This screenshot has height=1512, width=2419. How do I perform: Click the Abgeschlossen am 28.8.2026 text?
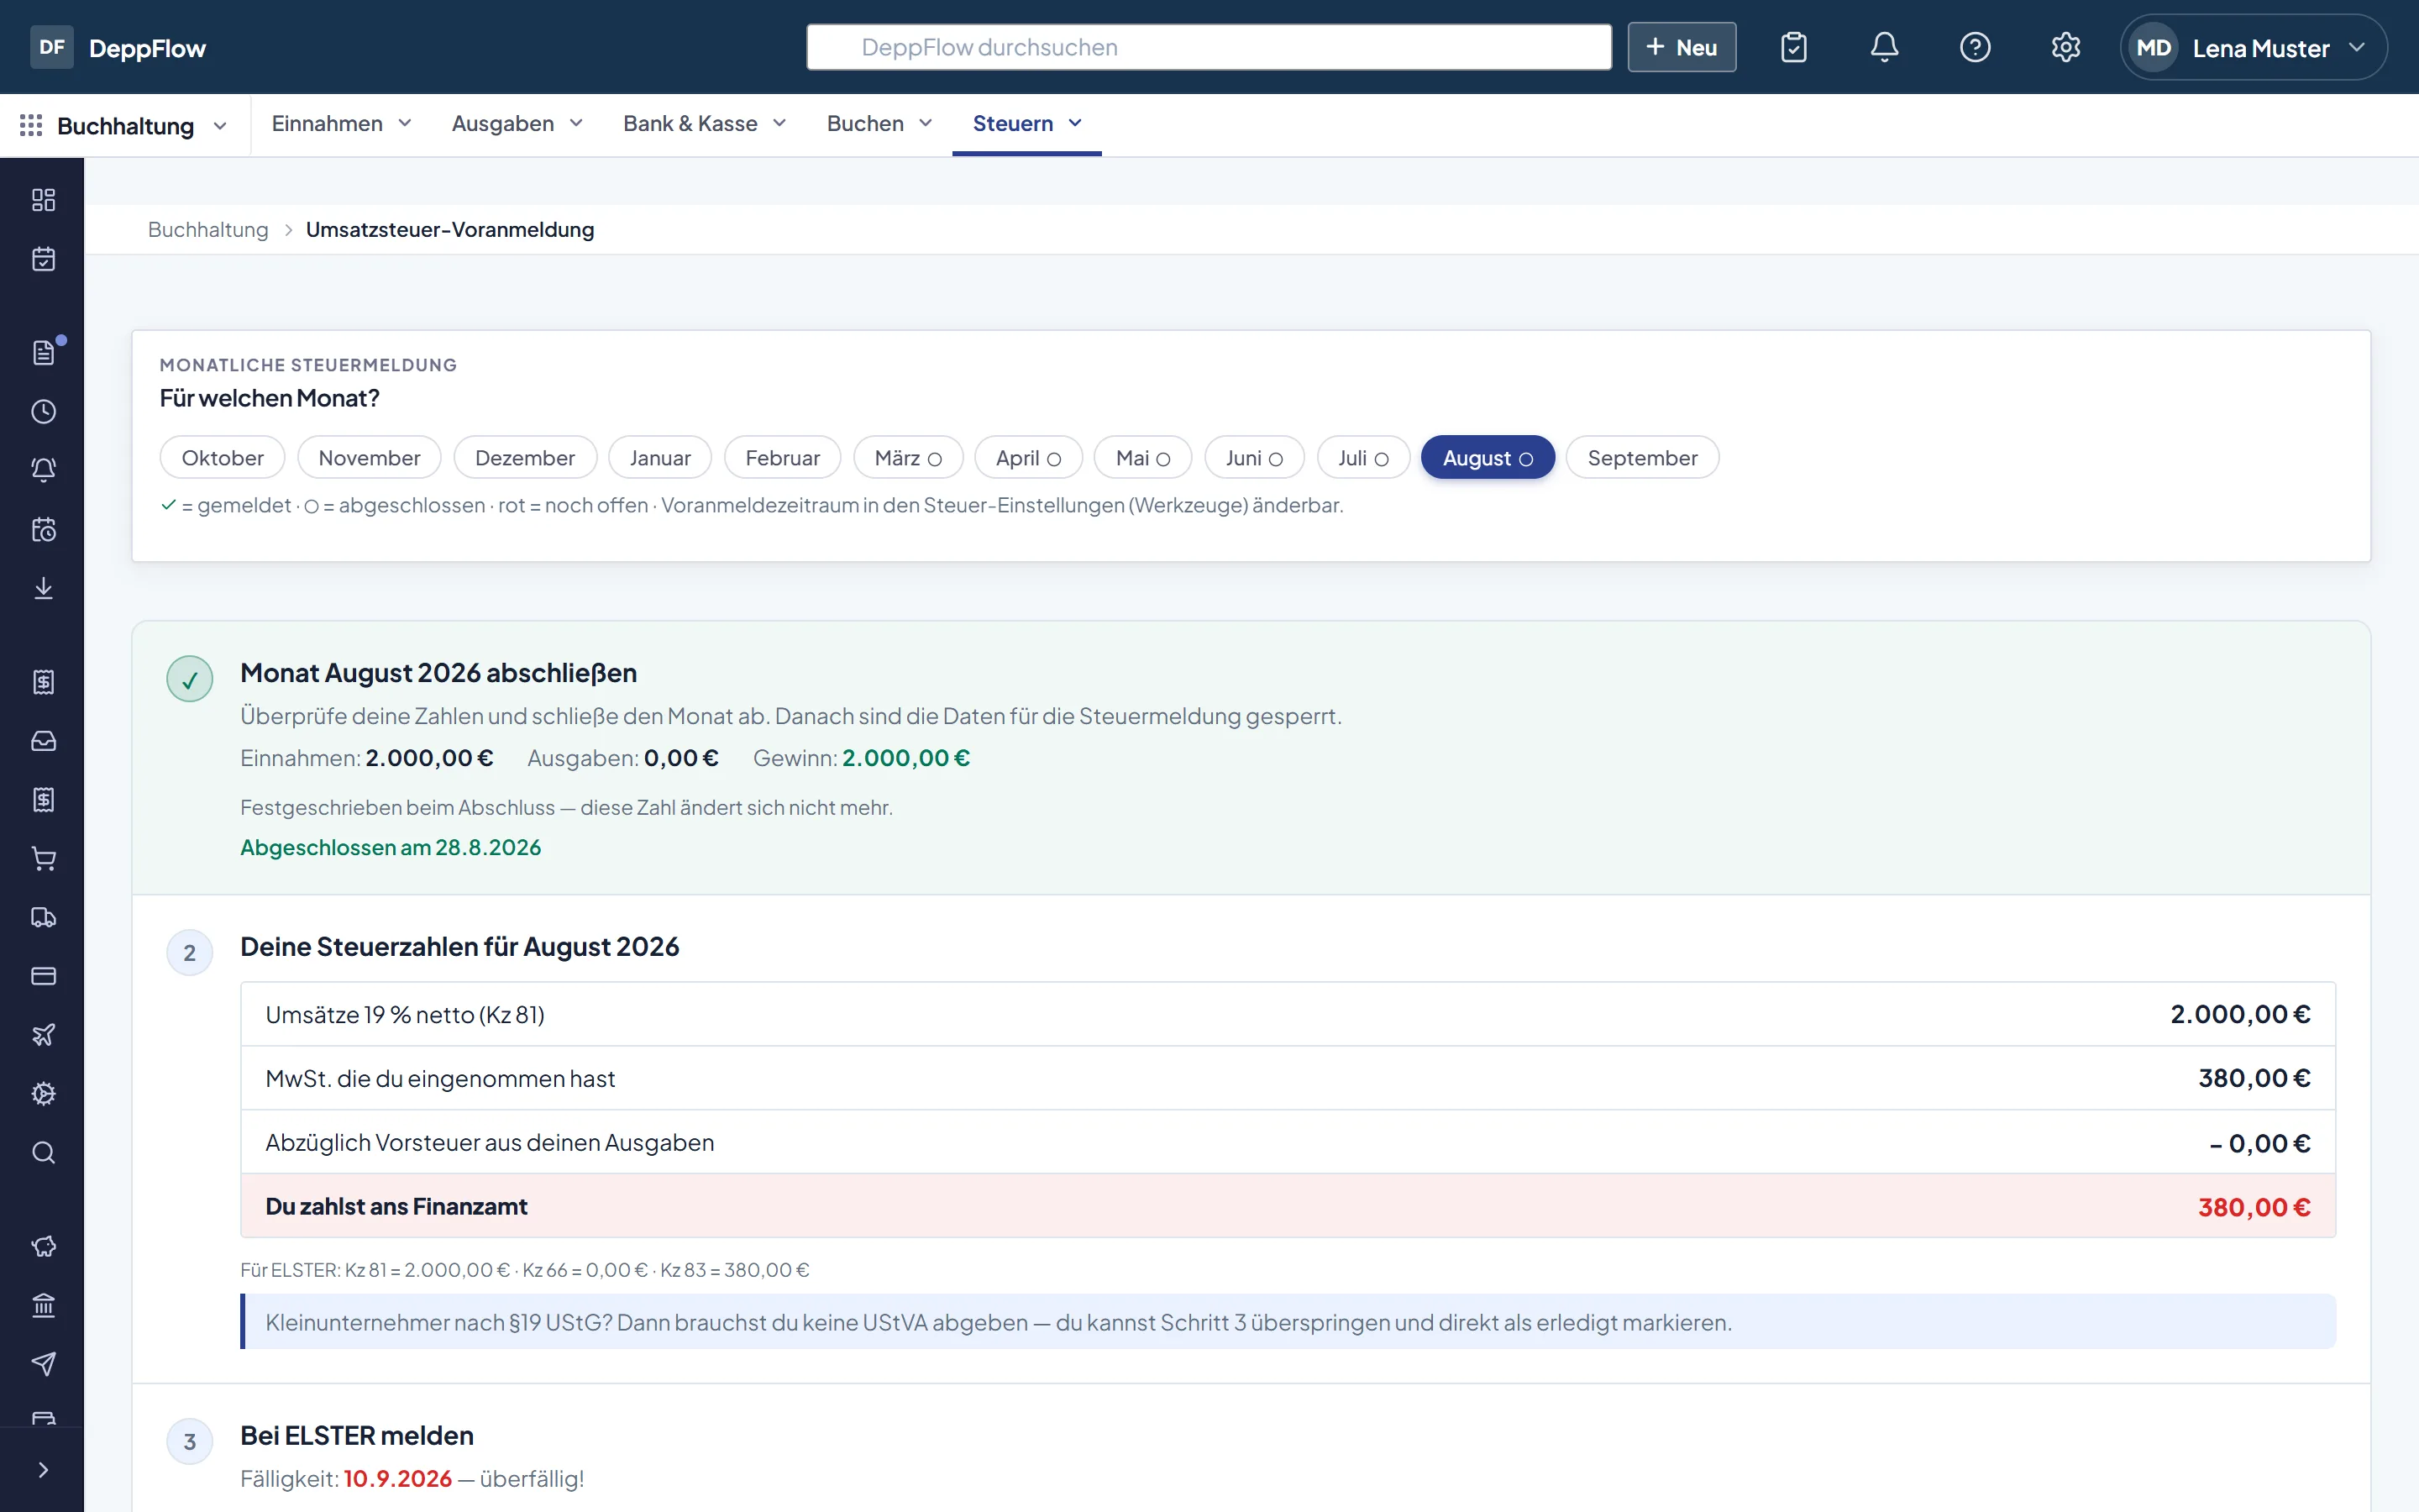pos(390,847)
